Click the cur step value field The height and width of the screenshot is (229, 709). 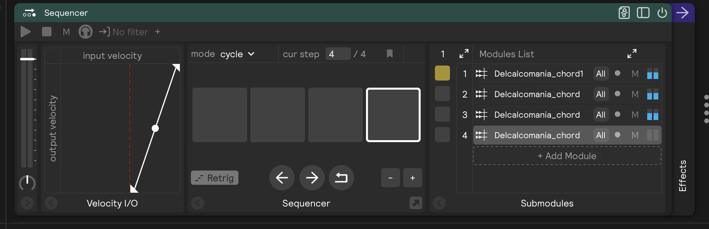point(338,54)
